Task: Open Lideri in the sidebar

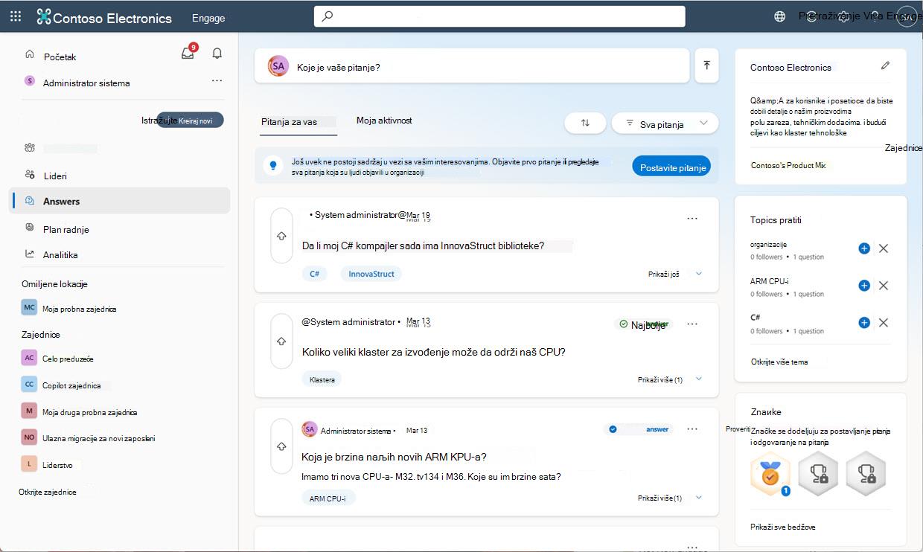Action: (55, 176)
